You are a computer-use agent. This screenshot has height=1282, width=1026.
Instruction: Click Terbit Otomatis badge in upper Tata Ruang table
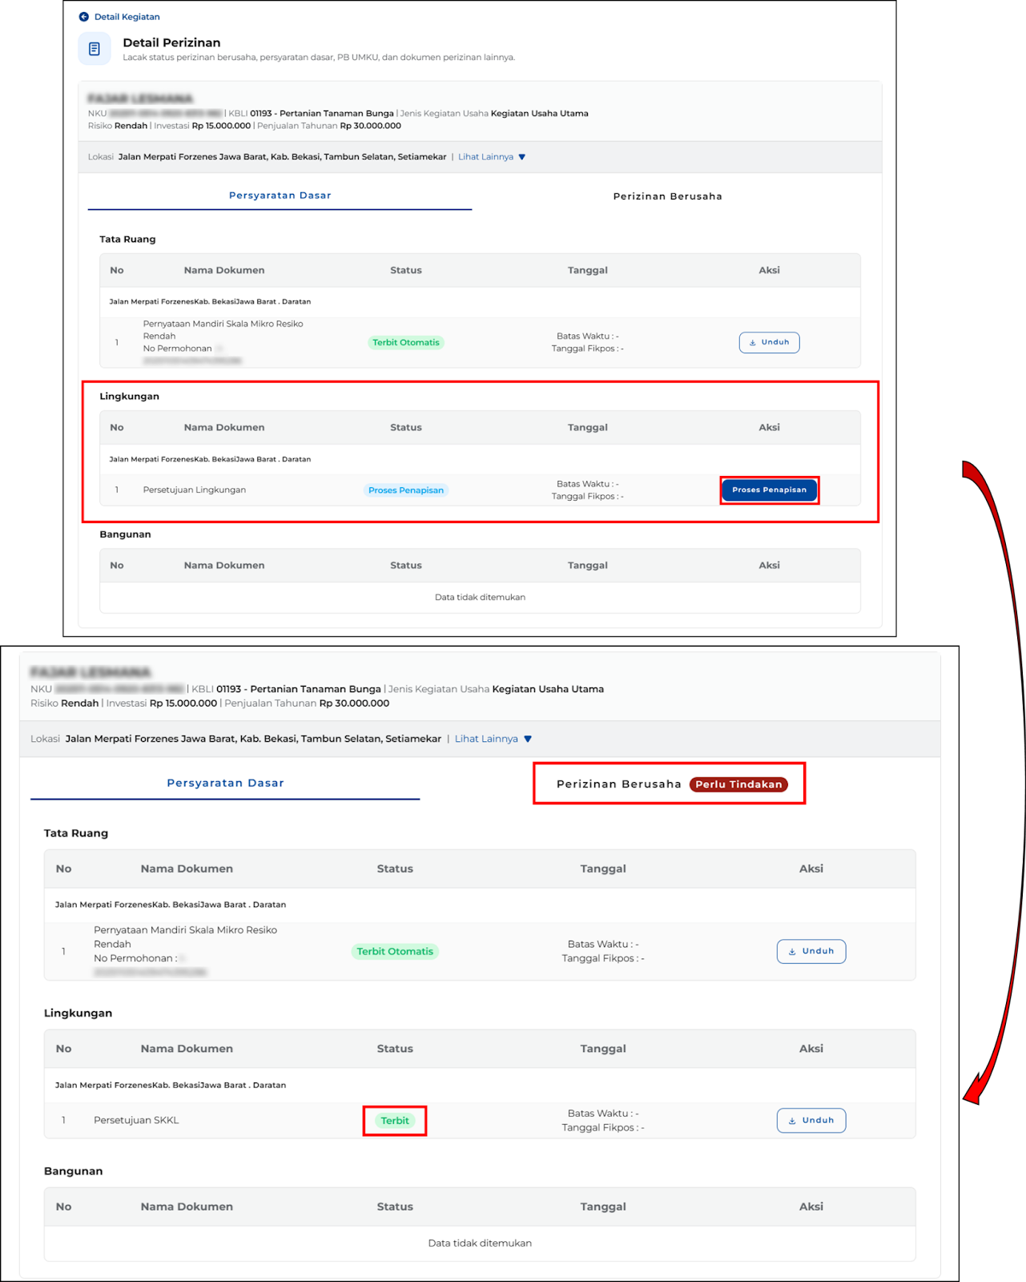pyautogui.click(x=405, y=342)
